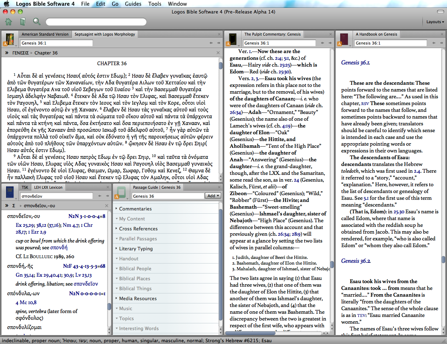The image size is (447, 344).
Task: Switch to the TSK tab
Action: pos(25,187)
